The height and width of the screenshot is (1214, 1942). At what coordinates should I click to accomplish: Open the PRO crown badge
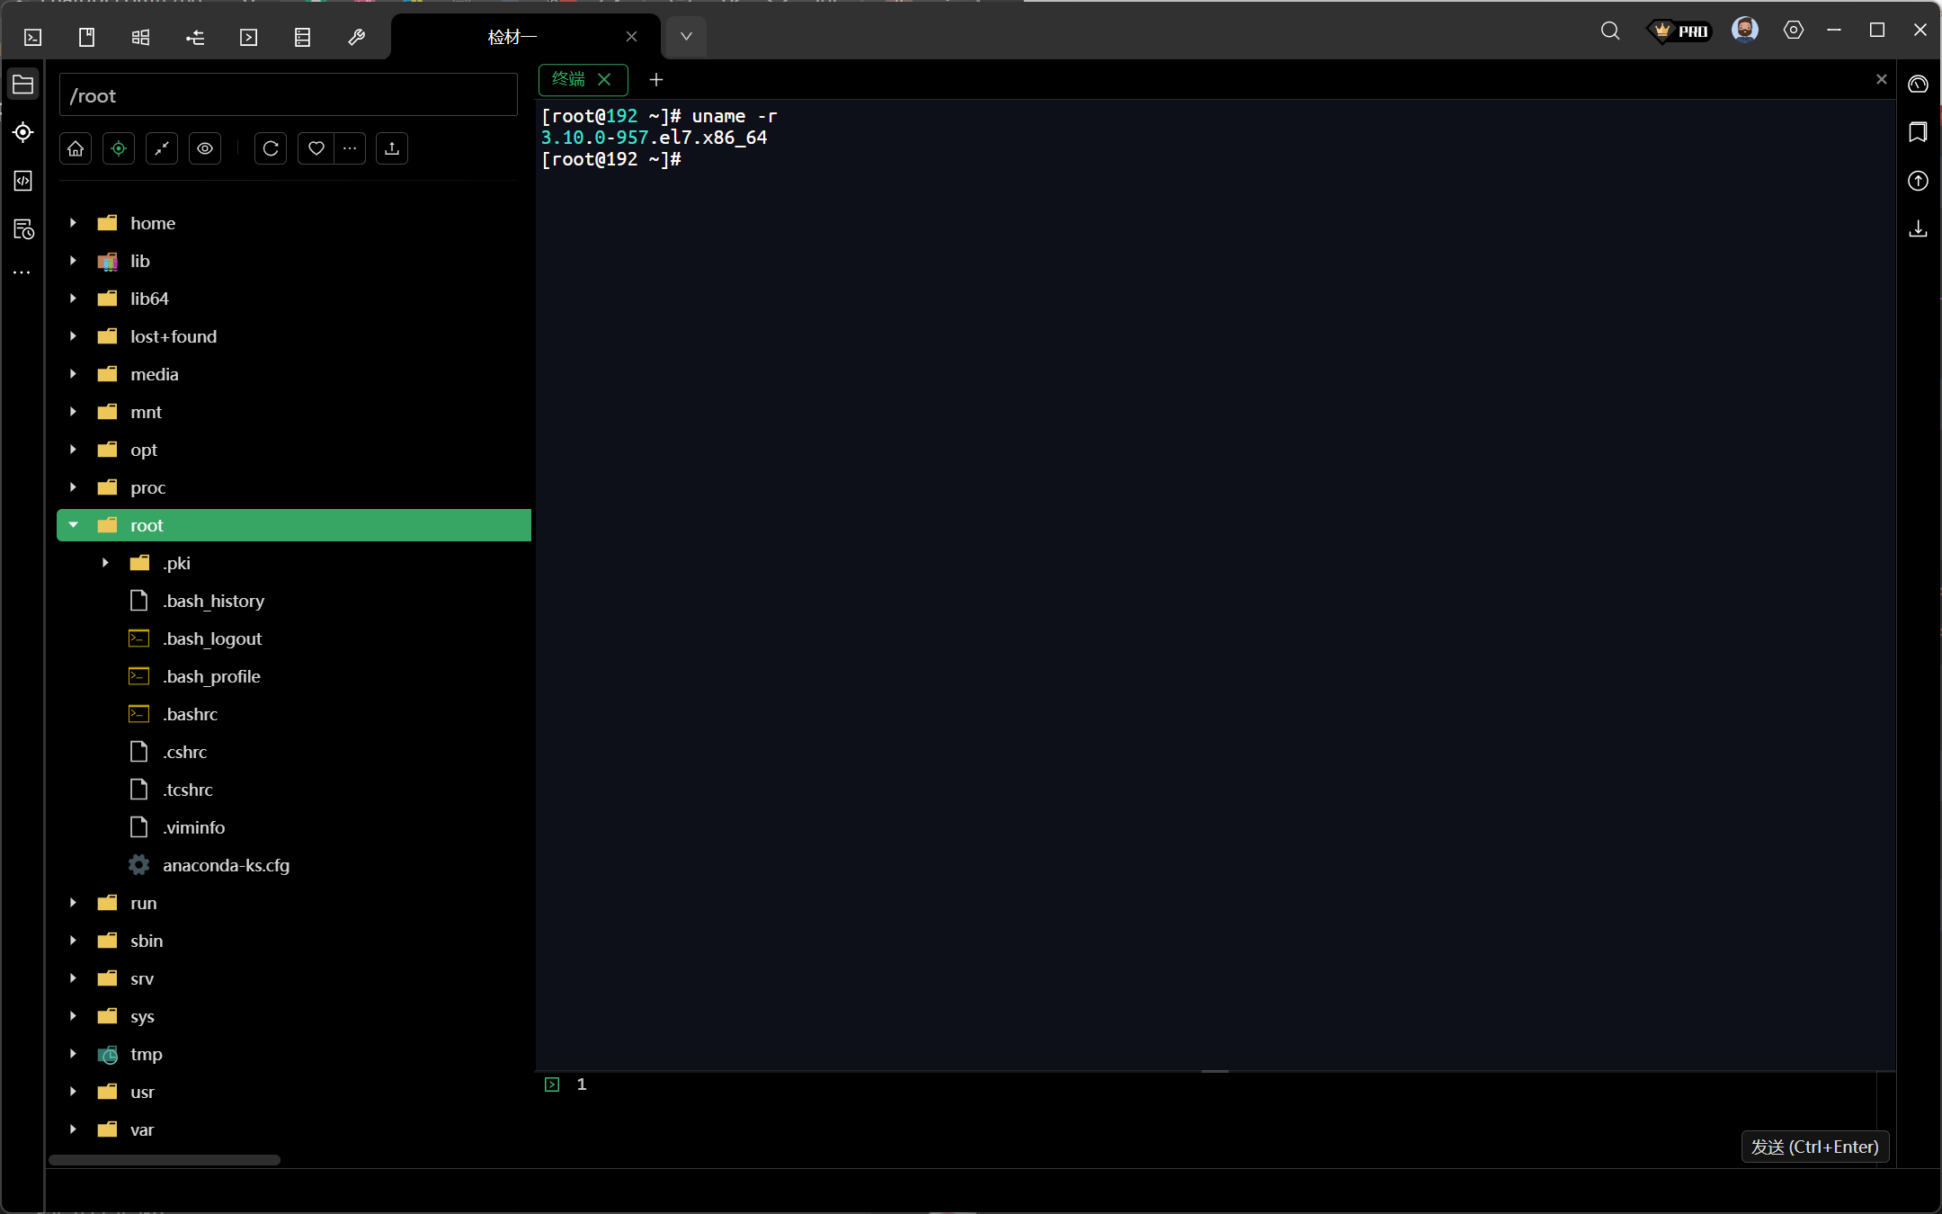(1679, 31)
